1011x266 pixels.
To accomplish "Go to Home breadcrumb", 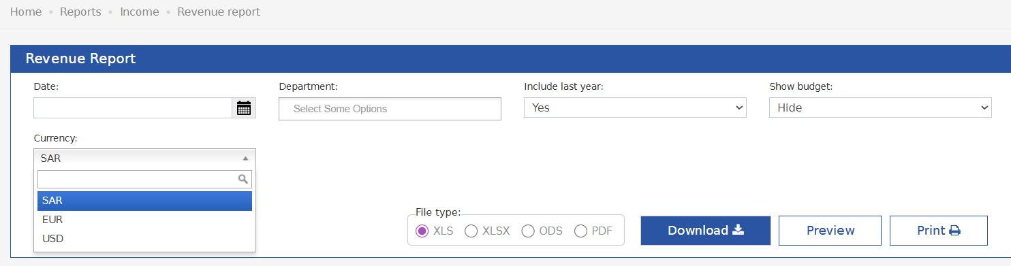I will 26,12.
